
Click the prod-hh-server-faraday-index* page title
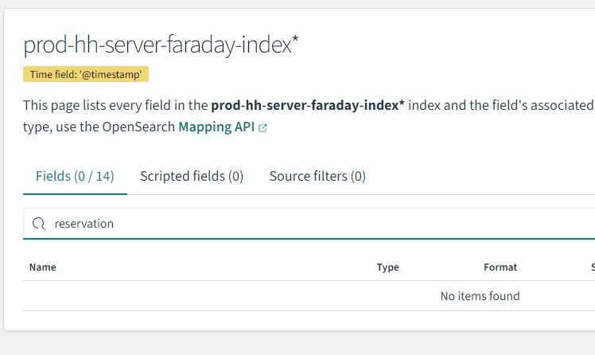coord(161,45)
